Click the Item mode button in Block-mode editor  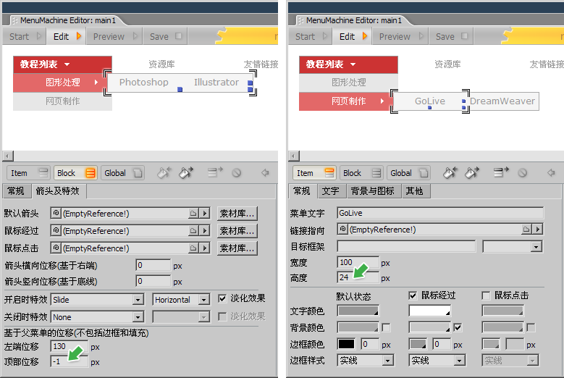(28, 173)
